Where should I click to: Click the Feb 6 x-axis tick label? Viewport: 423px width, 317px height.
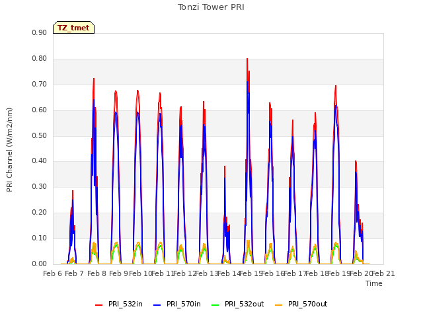[x=53, y=273]
